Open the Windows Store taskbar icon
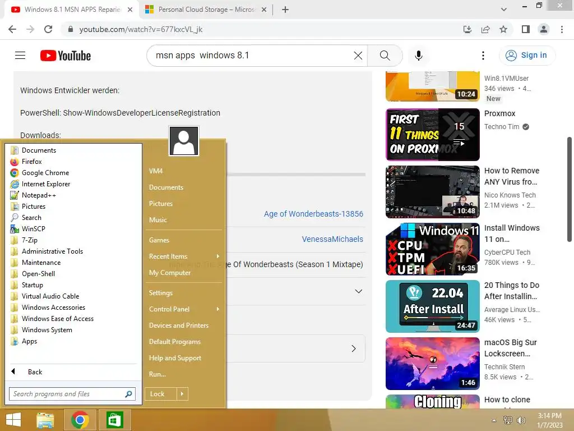Viewport: 574px width, 431px height. [114, 420]
